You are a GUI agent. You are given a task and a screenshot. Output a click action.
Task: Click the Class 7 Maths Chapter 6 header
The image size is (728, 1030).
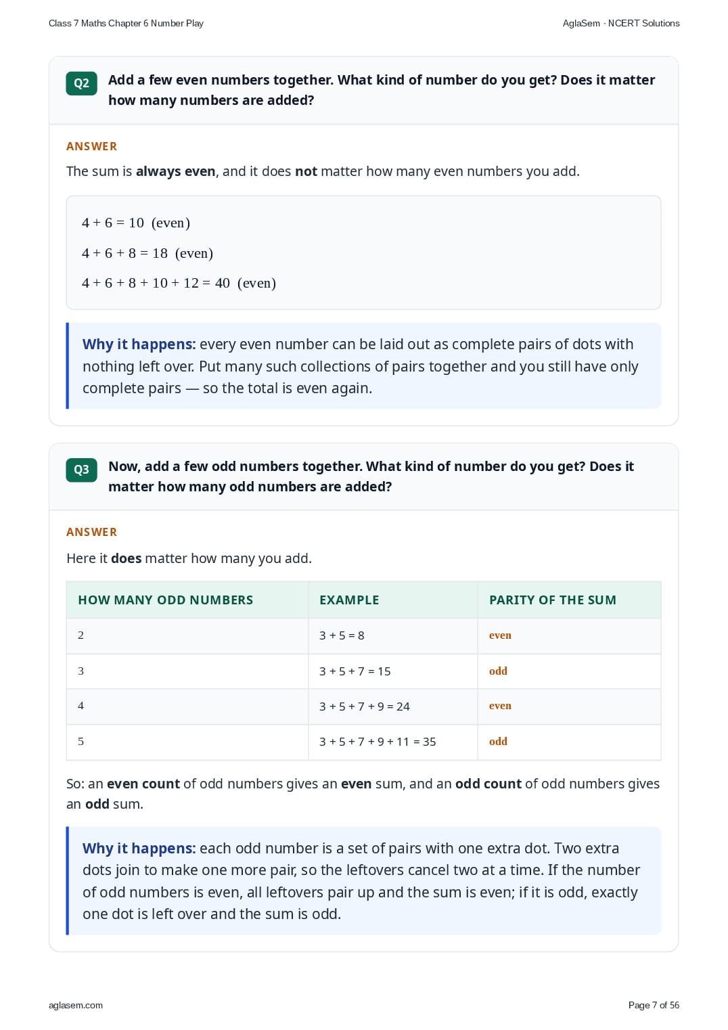point(126,23)
